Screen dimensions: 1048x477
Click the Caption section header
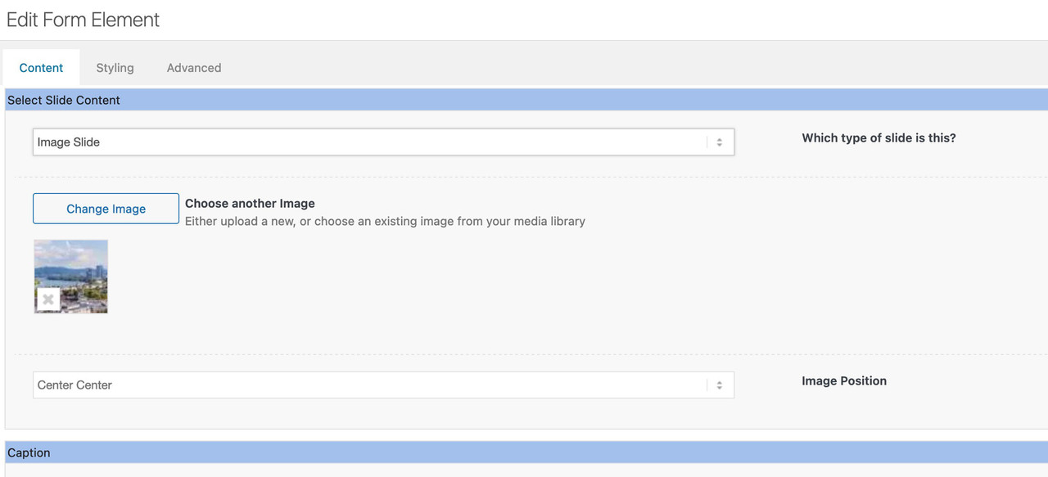tap(526, 452)
